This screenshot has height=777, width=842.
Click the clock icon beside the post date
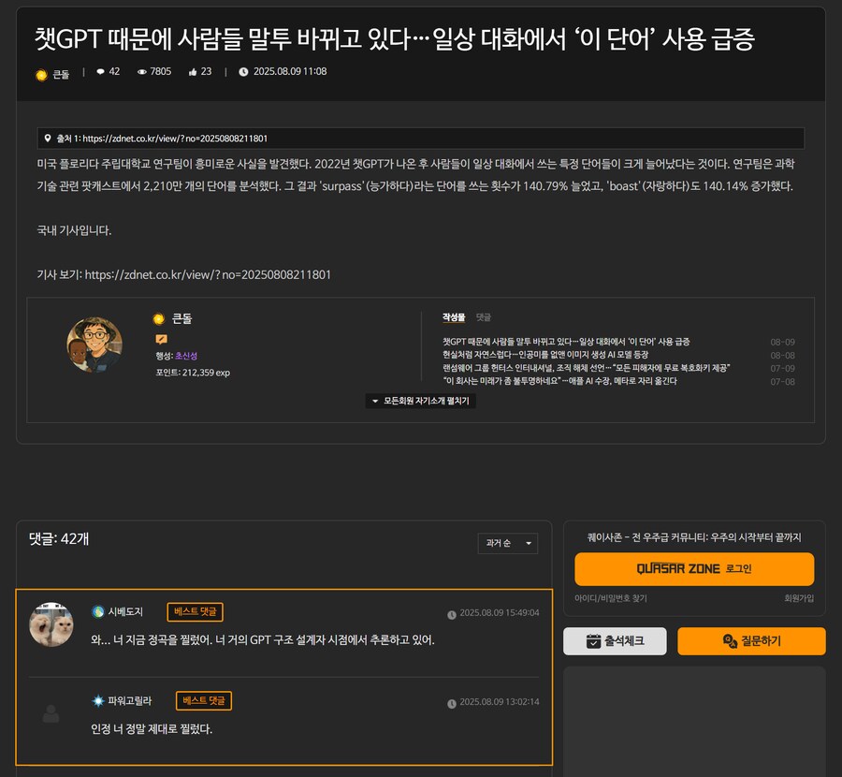243,72
